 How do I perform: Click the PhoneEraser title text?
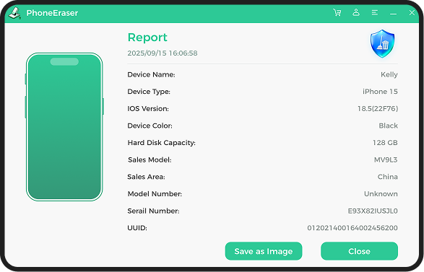click(x=52, y=13)
